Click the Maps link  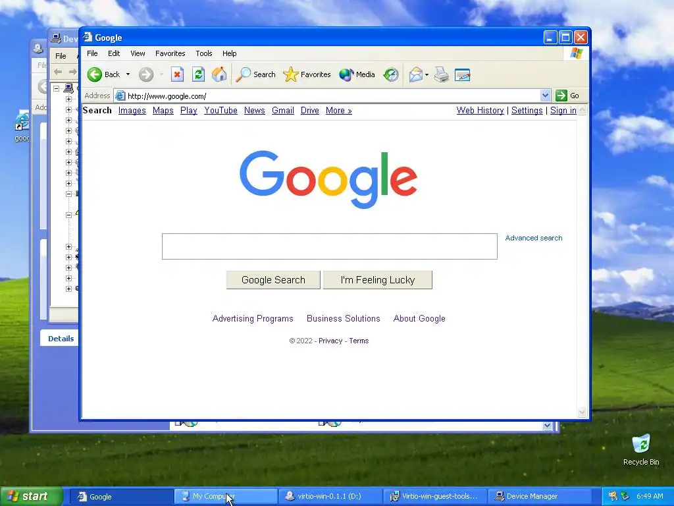tap(163, 111)
